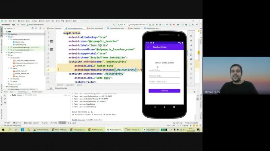Open app run configuration dropdown

click(121, 25)
